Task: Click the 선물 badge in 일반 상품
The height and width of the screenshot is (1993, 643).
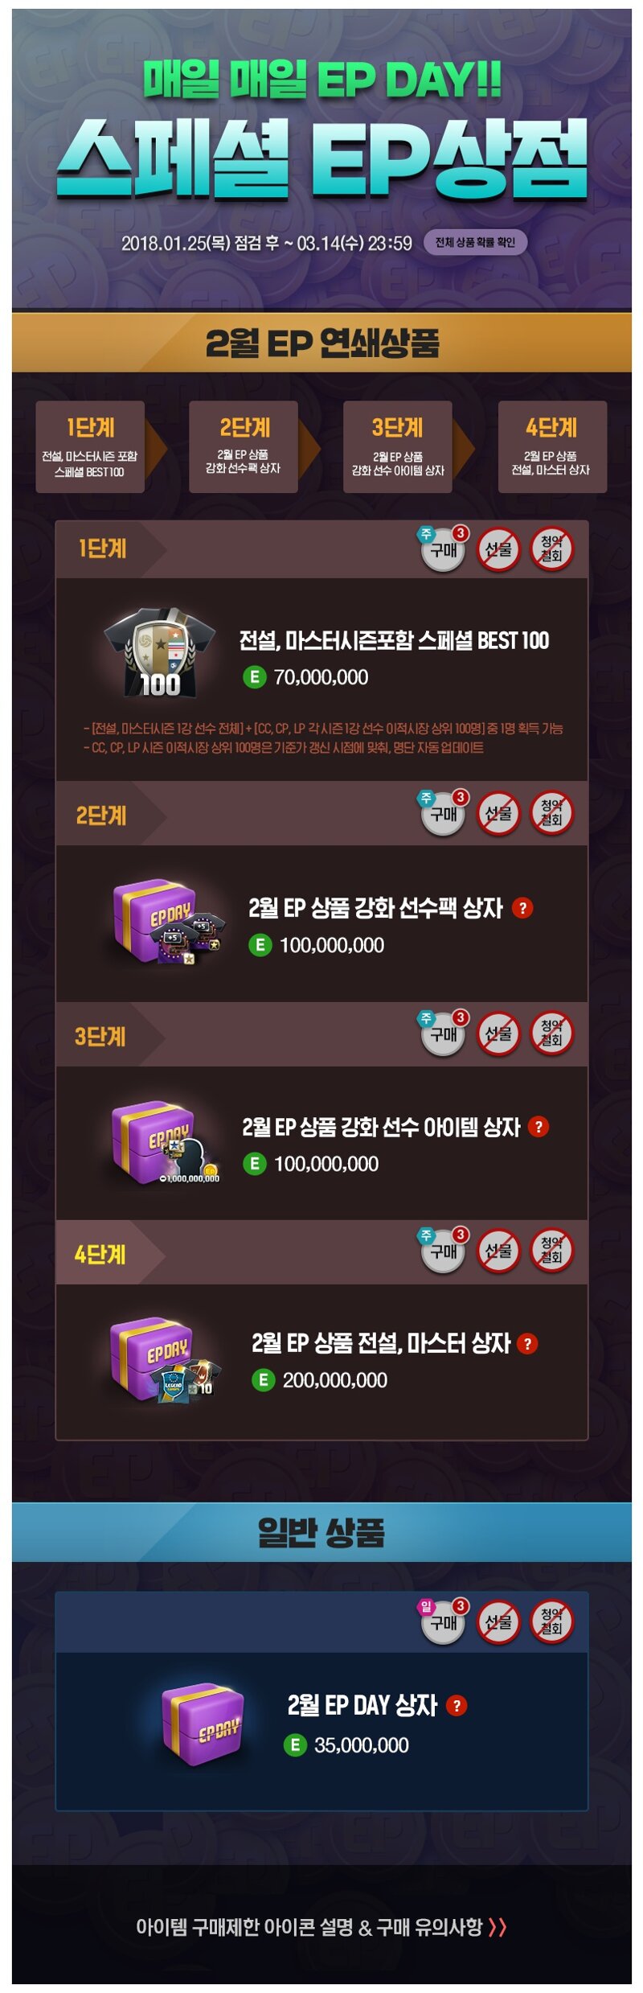Action: [498, 1621]
